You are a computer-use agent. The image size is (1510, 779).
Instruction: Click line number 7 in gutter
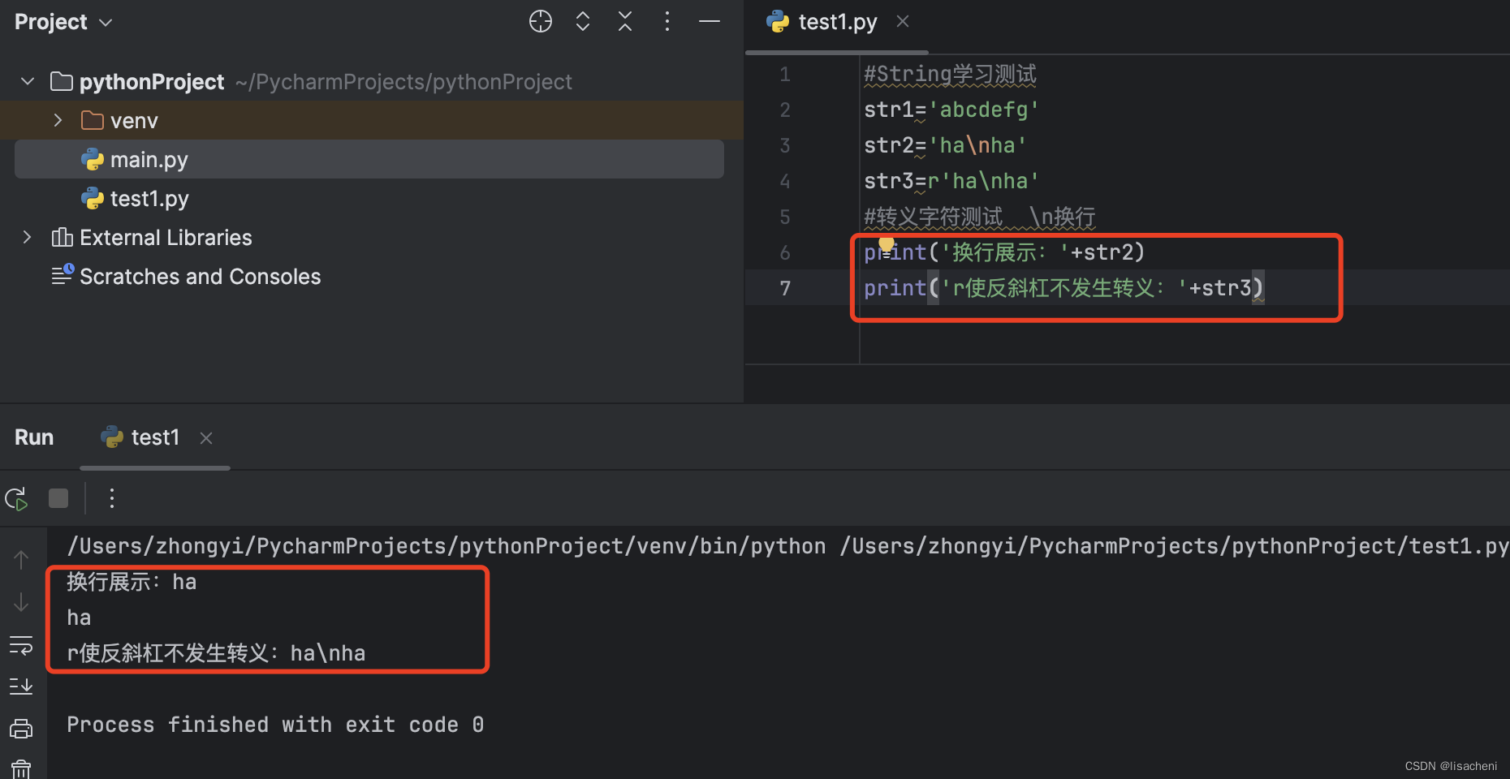tap(785, 288)
